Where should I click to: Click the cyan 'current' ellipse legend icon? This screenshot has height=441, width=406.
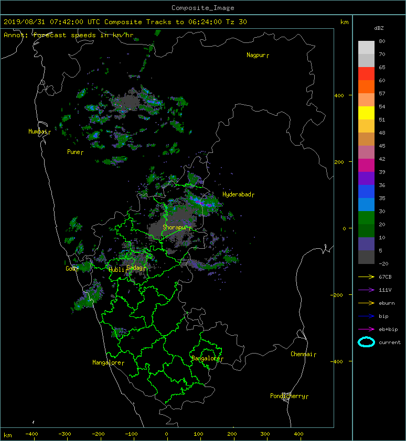[x=366, y=343]
